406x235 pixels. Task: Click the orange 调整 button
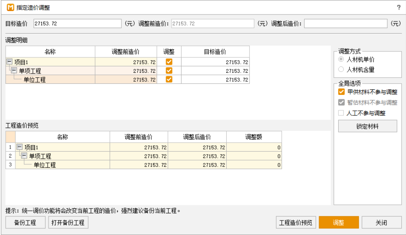339,223
